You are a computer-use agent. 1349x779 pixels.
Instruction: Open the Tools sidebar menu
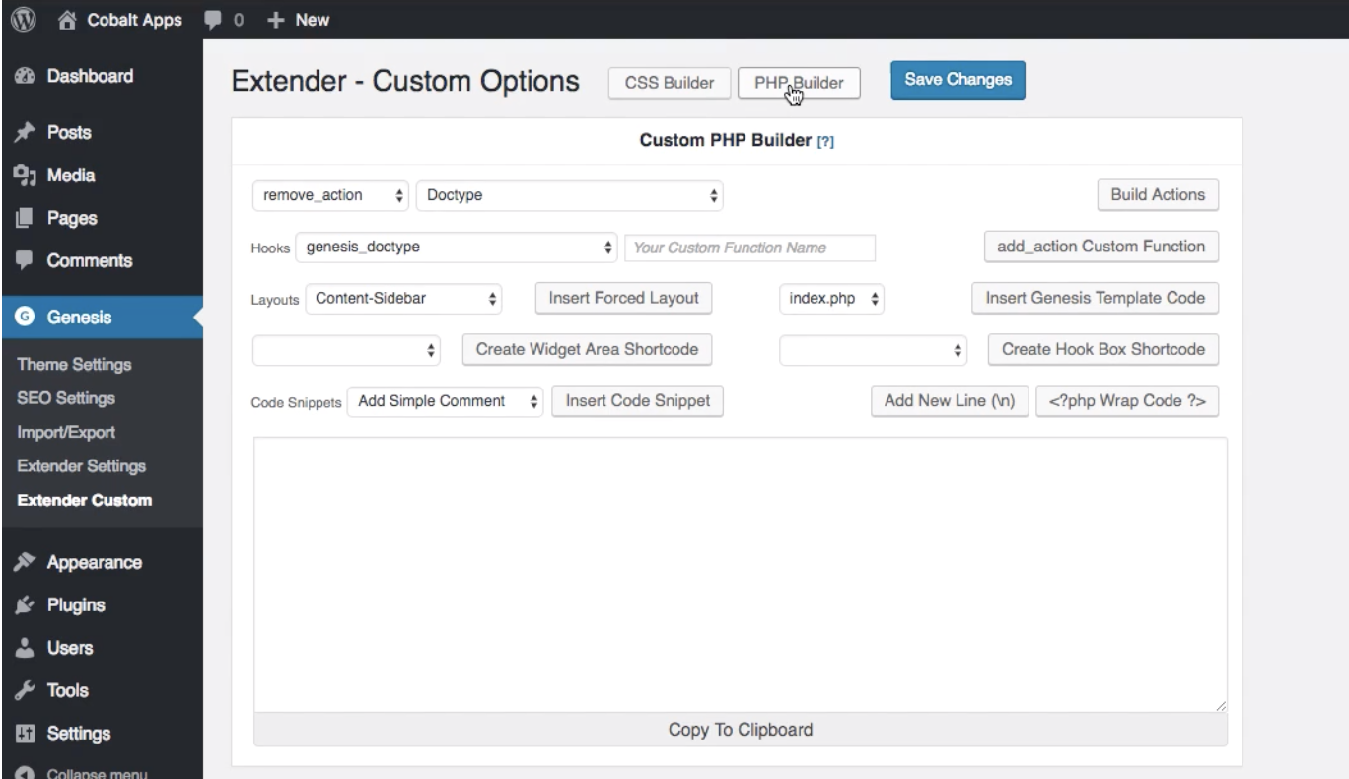69,690
